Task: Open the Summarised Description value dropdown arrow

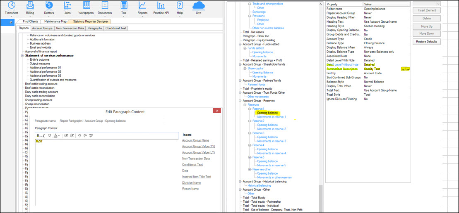Action: coord(403,69)
